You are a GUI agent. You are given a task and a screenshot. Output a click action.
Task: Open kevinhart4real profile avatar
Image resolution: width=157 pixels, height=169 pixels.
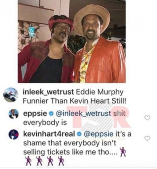pos(14,135)
